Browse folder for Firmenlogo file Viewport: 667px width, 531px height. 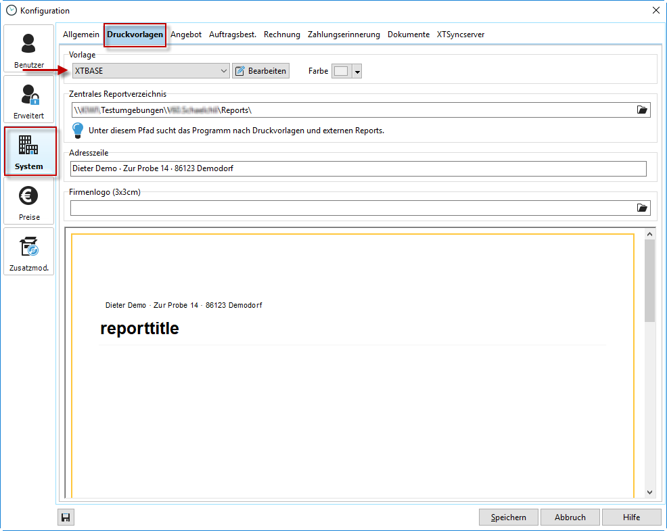[x=642, y=208]
